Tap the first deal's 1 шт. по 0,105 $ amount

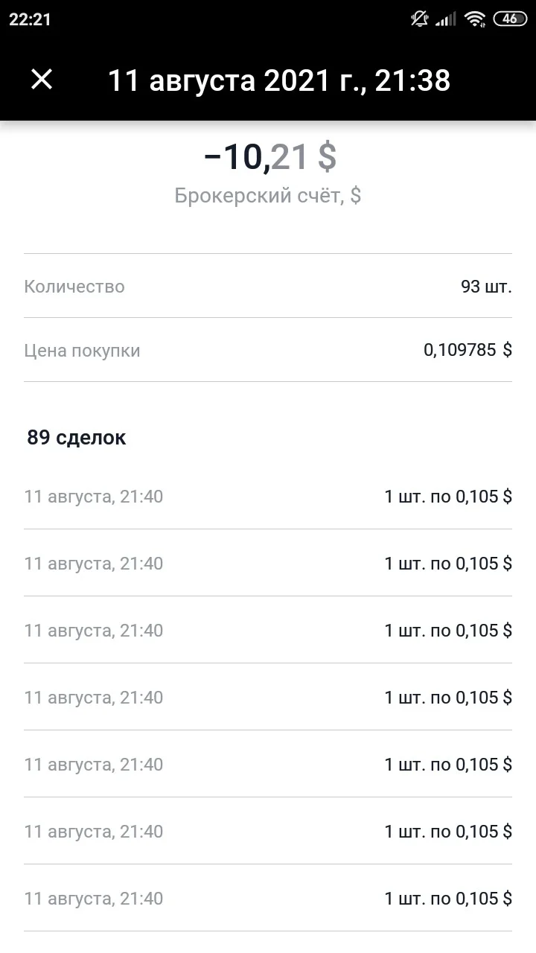click(x=448, y=497)
